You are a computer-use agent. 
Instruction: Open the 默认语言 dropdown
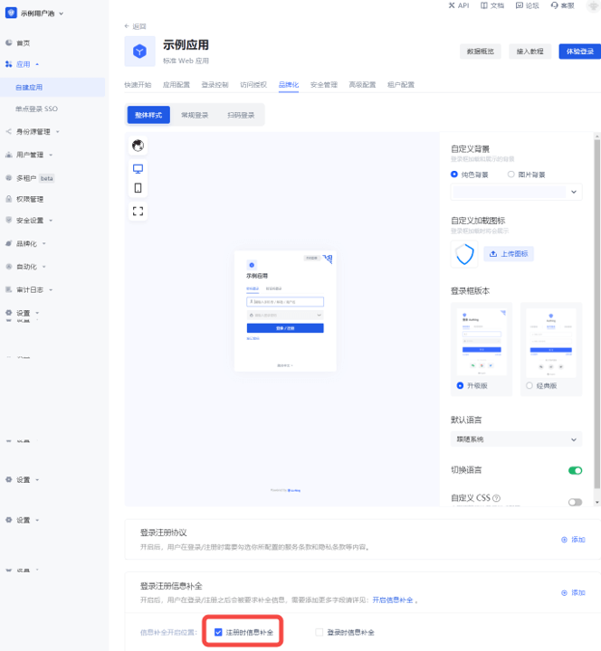[516, 439]
